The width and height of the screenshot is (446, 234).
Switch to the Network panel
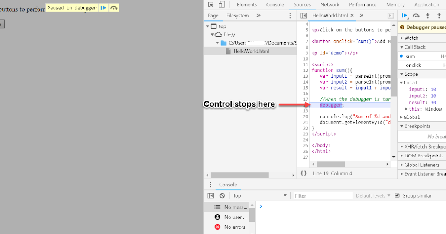(330, 4)
